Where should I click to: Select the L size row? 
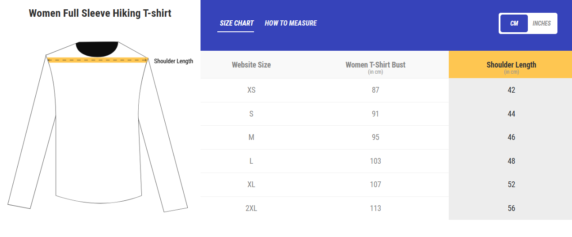[386, 161]
